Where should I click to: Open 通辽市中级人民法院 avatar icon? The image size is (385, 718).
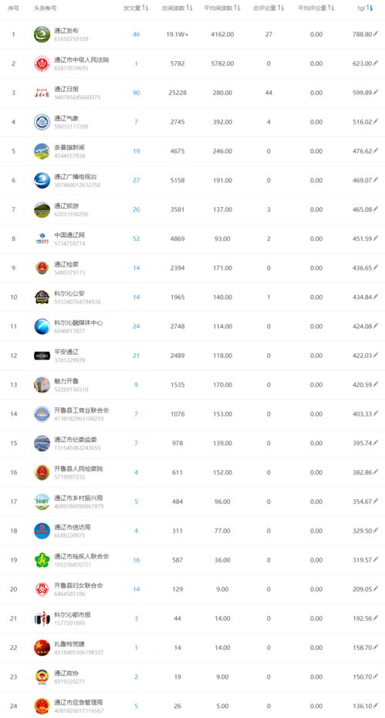click(42, 63)
